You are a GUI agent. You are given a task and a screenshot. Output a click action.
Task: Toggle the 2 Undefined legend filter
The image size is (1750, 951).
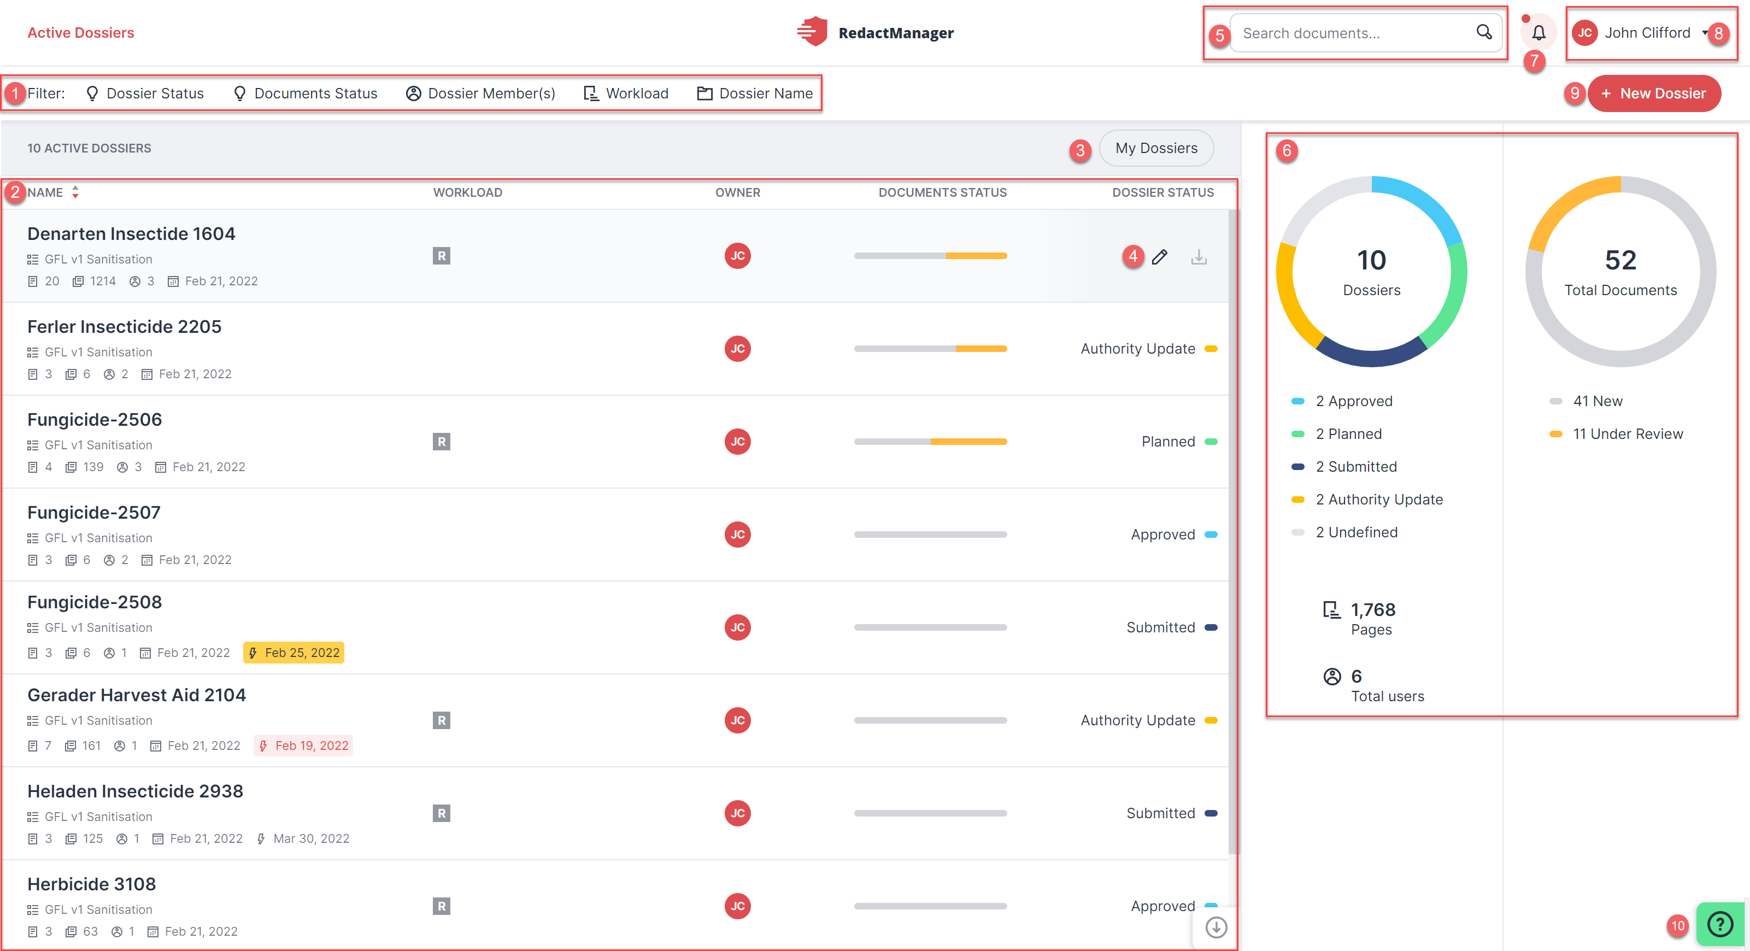pos(1344,532)
